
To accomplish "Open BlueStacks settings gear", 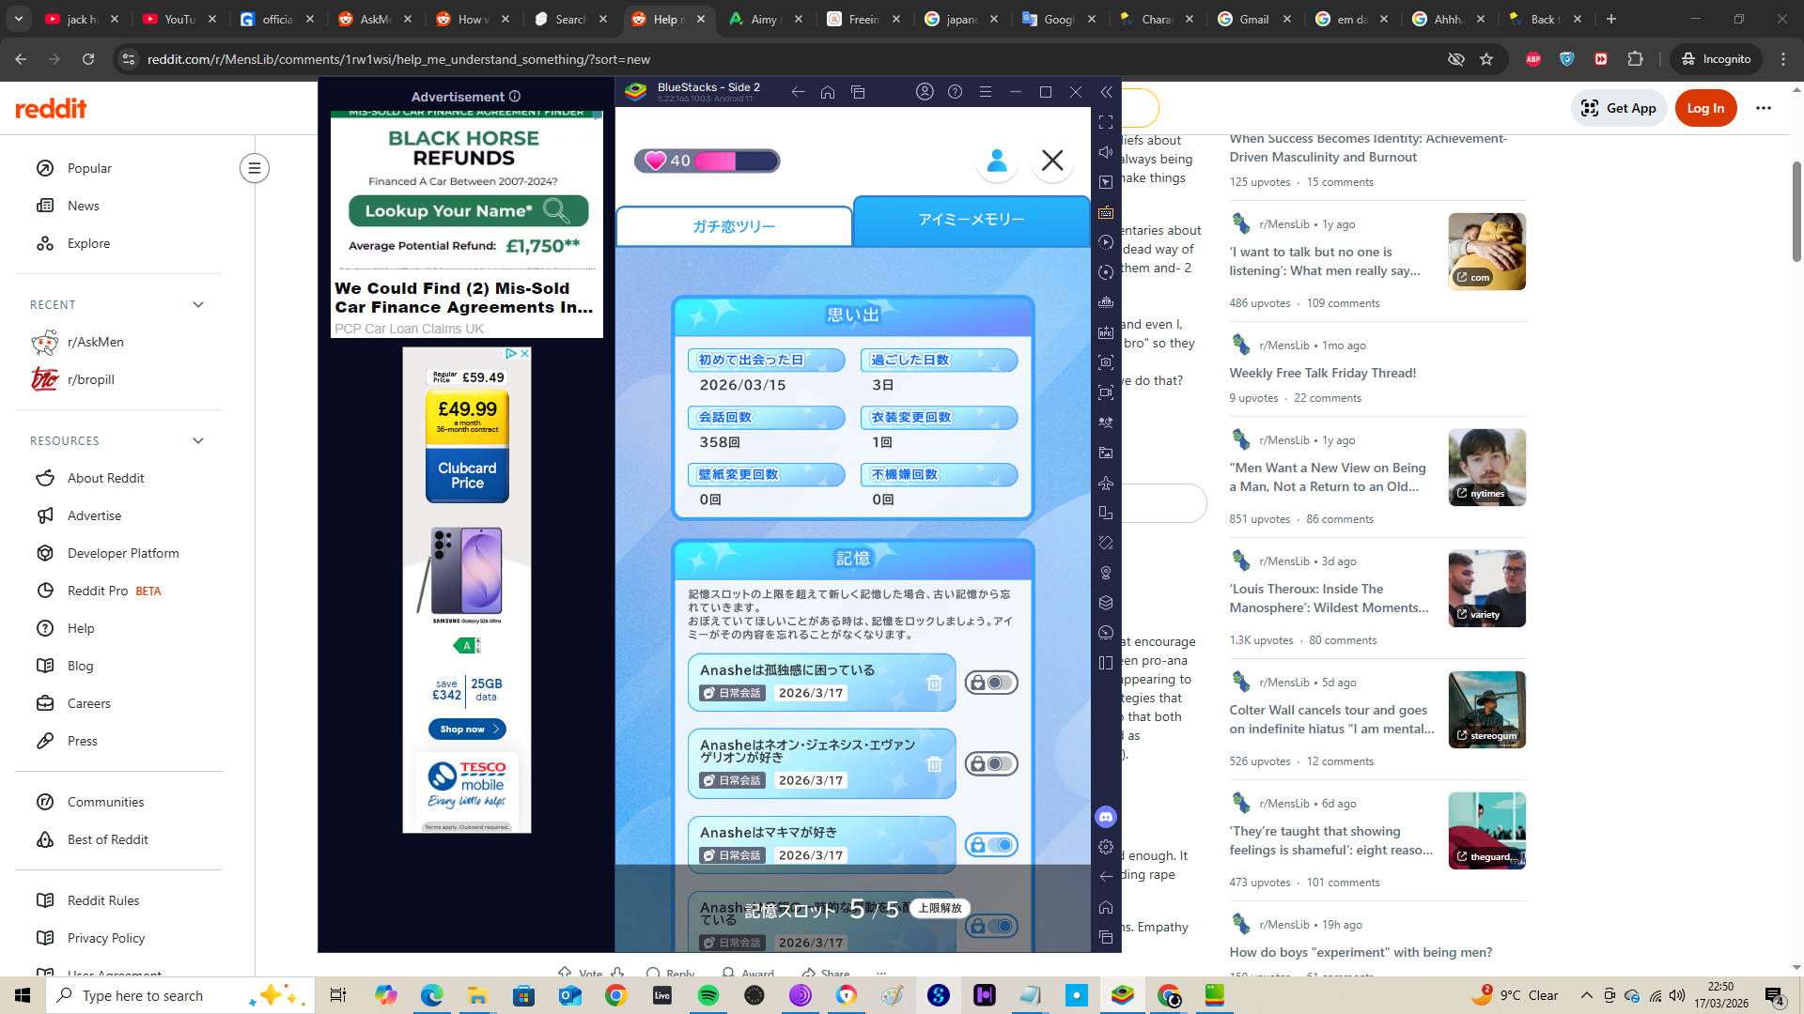I will pyautogui.click(x=1106, y=847).
